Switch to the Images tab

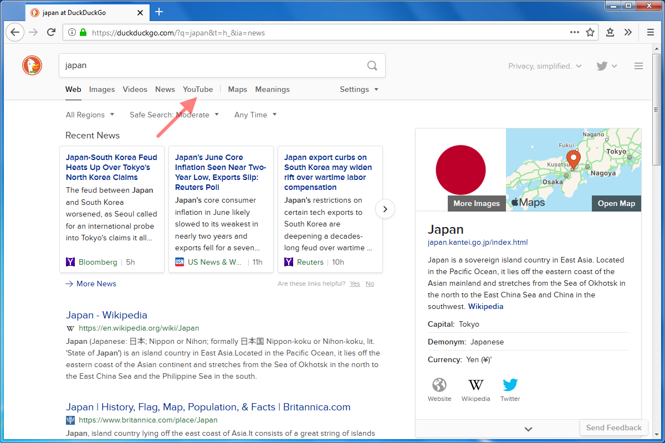[x=102, y=89]
